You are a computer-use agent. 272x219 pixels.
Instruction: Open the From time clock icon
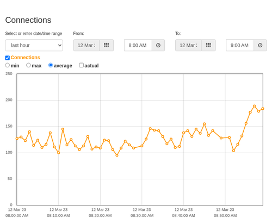[158, 45]
